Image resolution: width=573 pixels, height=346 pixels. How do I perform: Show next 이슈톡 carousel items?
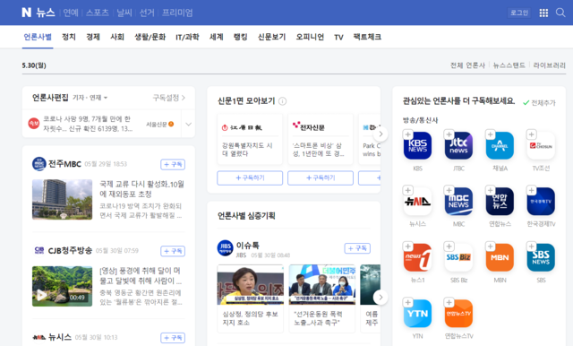[x=381, y=297]
